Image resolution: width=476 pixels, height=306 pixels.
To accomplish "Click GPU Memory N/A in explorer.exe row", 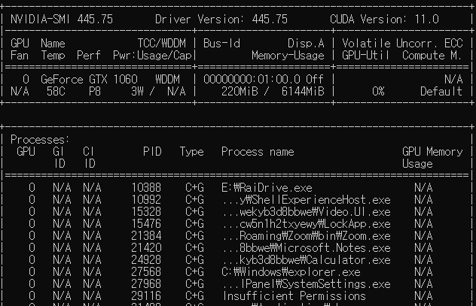I will (x=423, y=272).
